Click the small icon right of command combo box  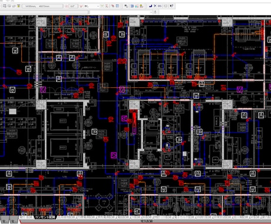pyautogui.click(x=155, y=12)
